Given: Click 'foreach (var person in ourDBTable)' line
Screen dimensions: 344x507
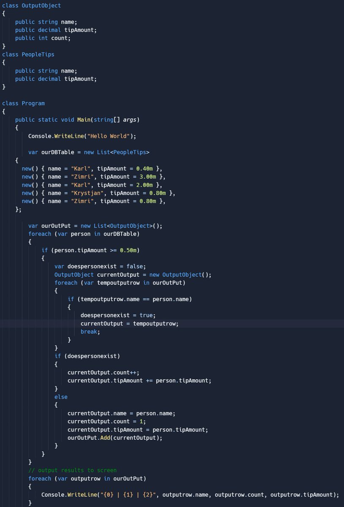Looking at the screenshot, I should pos(84,234).
